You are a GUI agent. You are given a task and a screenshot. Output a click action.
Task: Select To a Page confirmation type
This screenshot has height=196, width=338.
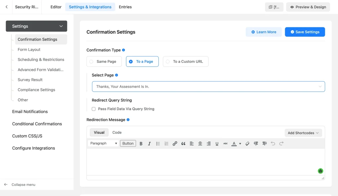point(142,62)
